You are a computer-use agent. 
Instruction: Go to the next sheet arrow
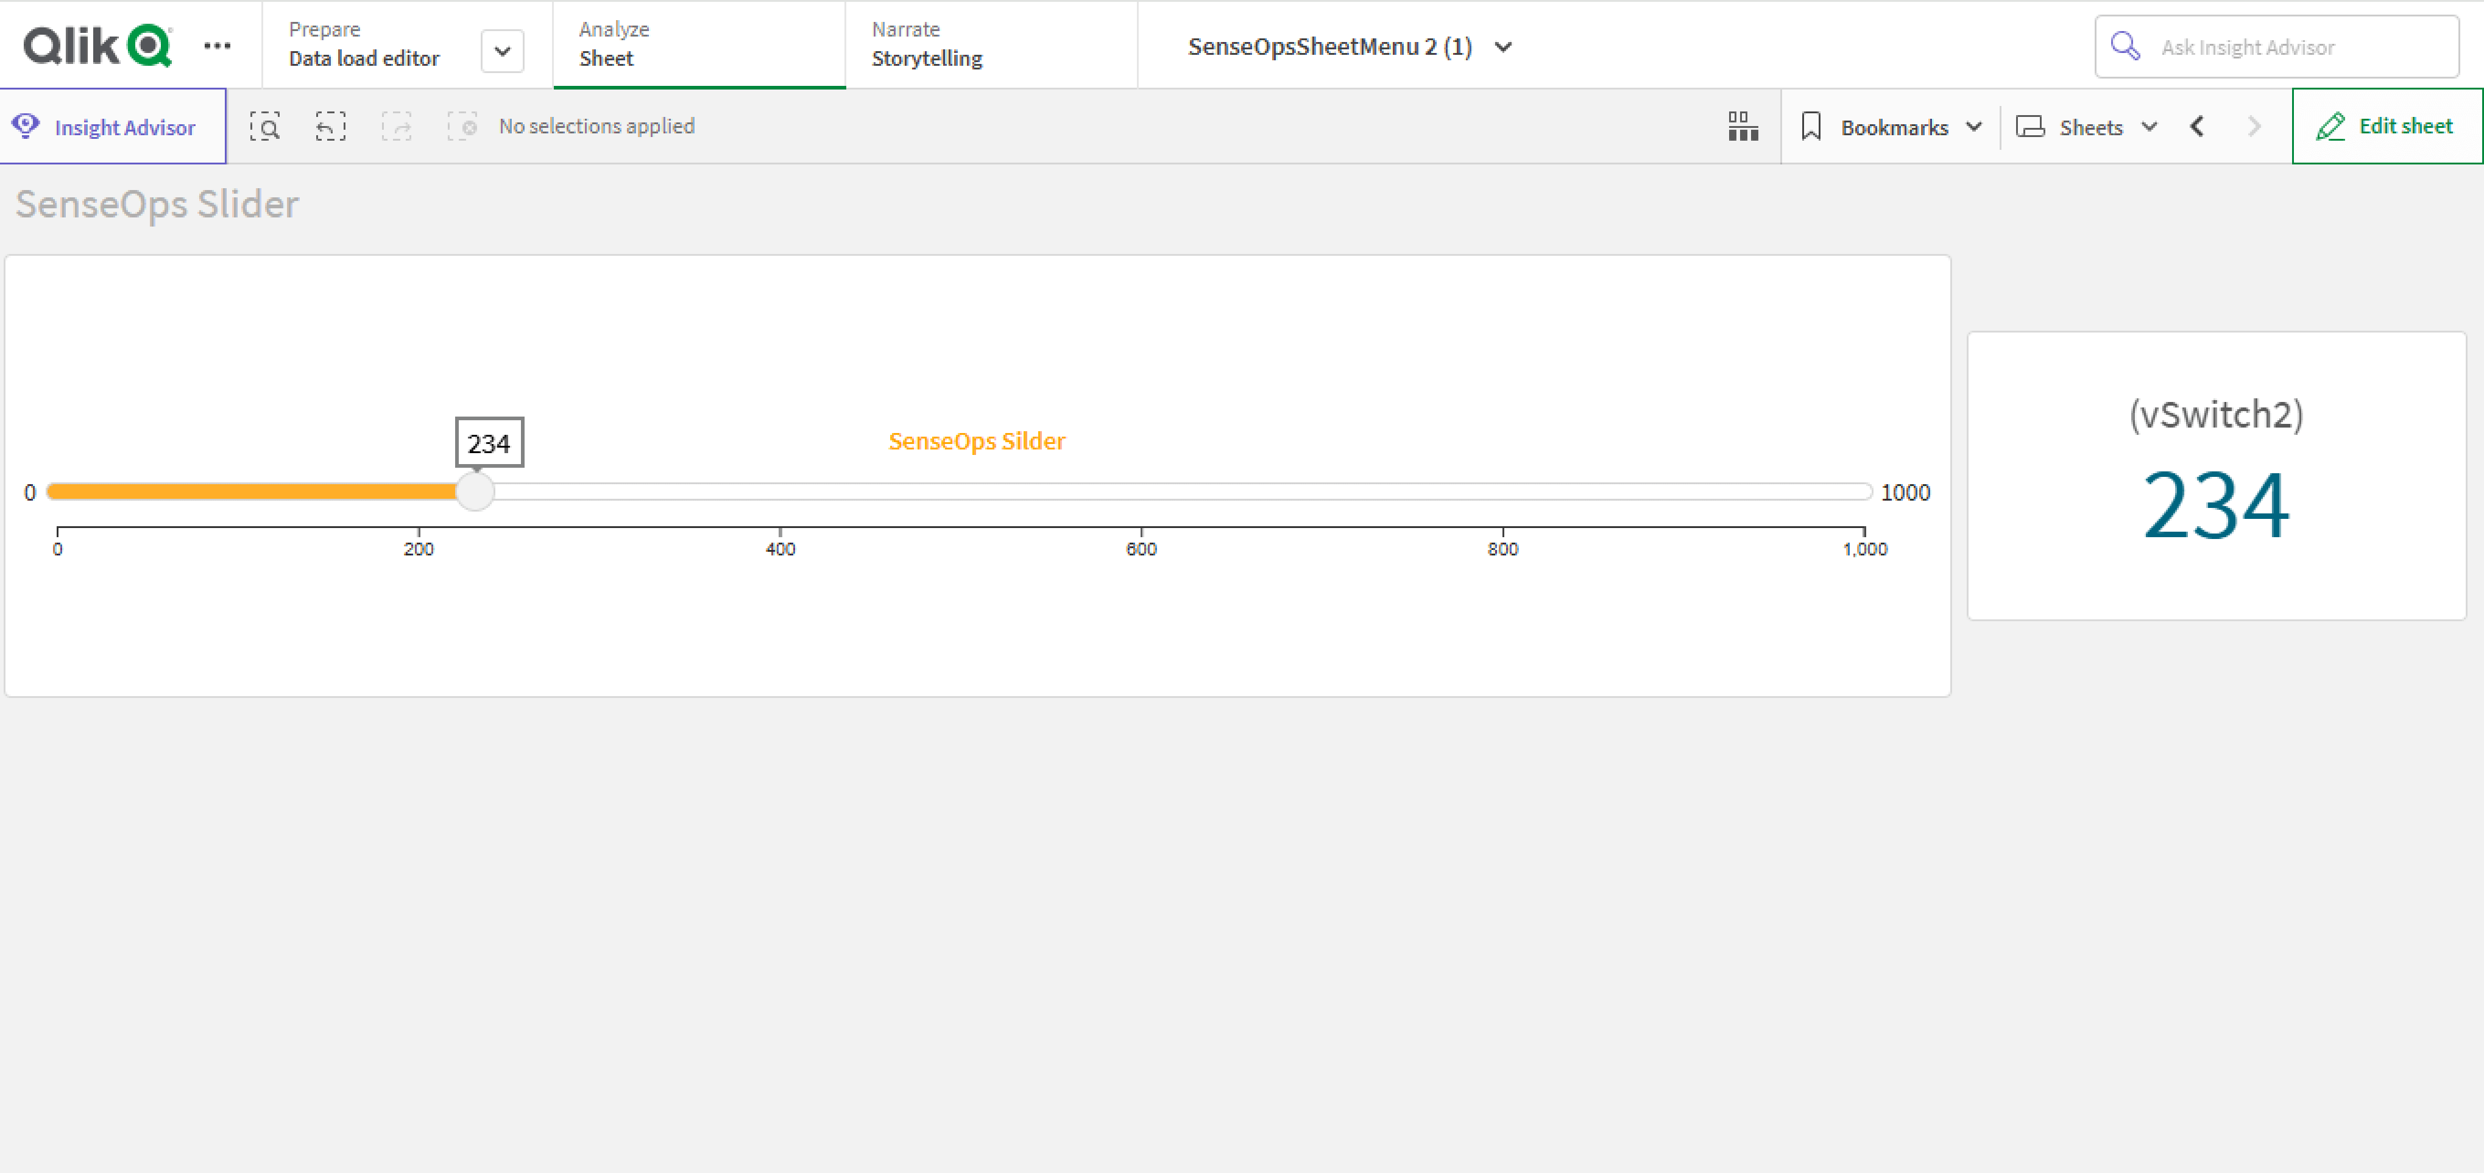[x=2254, y=126]
